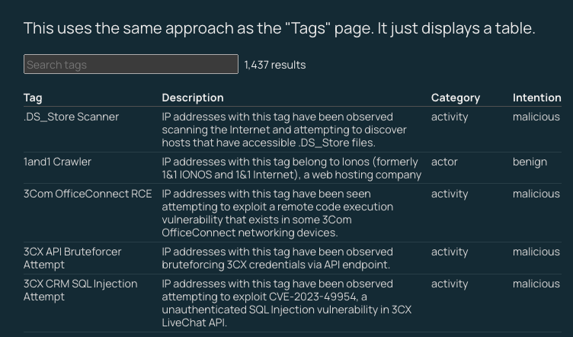This screenshot has width=573, height=337.
Task: Click the Description column header
Action: coord(193,98)
